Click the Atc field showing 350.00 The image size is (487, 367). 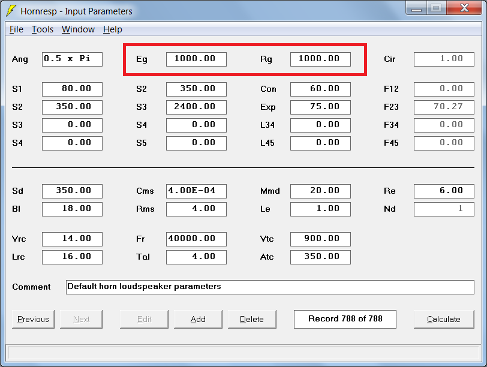(320, 257)
